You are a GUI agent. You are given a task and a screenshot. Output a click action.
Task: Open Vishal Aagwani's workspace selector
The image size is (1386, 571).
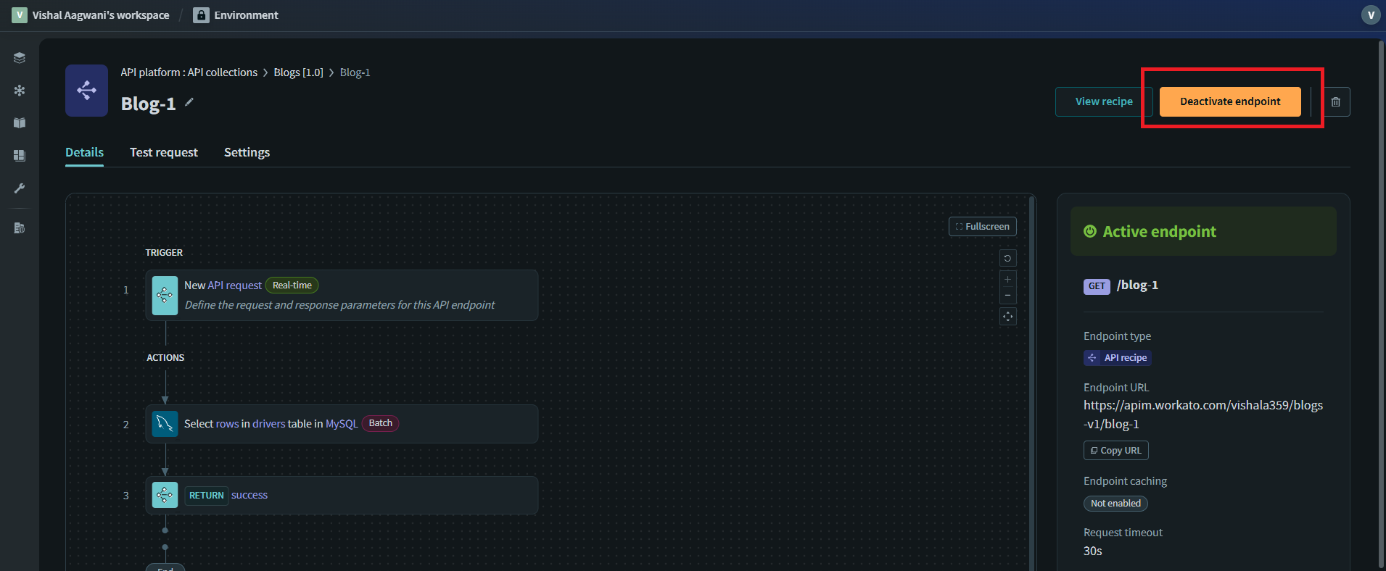pos(91,14)
